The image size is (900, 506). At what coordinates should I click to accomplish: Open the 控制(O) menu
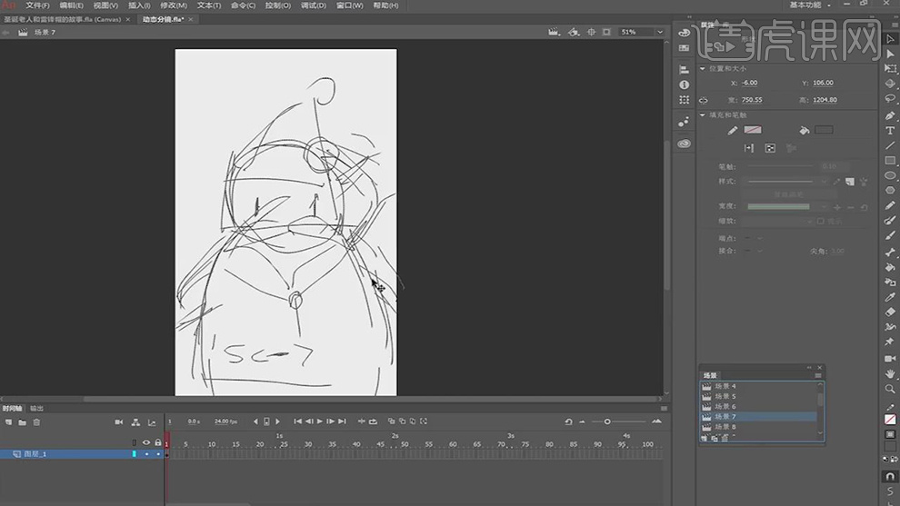click(x=278, y=5)
